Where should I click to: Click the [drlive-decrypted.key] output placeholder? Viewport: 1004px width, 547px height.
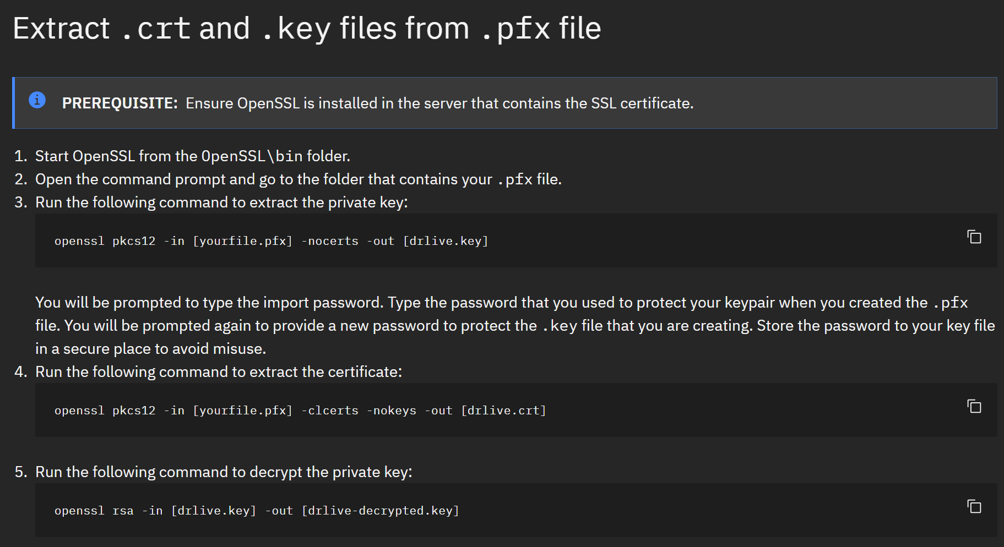380,511
